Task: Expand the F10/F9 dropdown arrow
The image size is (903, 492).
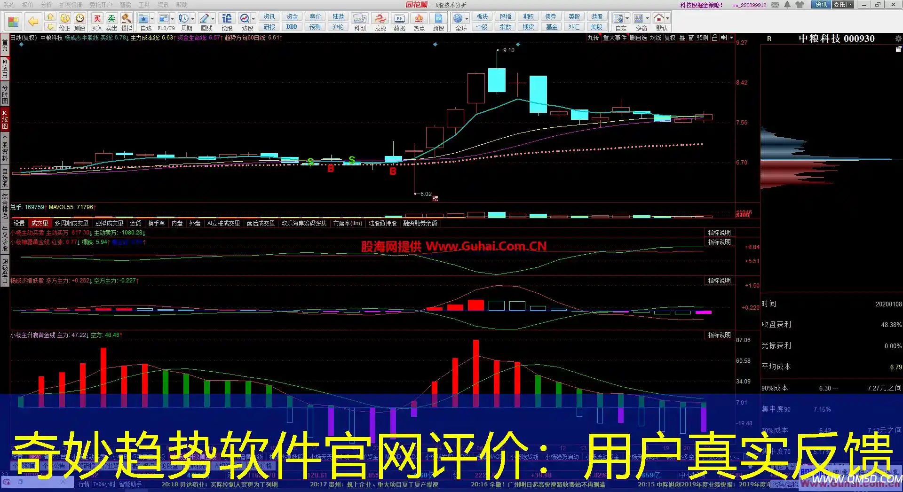Action: 173,19
